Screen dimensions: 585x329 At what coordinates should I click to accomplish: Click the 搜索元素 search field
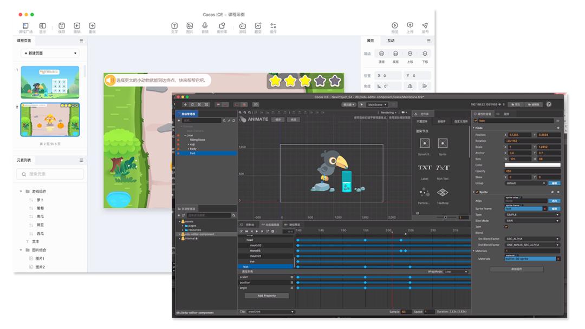50,174
